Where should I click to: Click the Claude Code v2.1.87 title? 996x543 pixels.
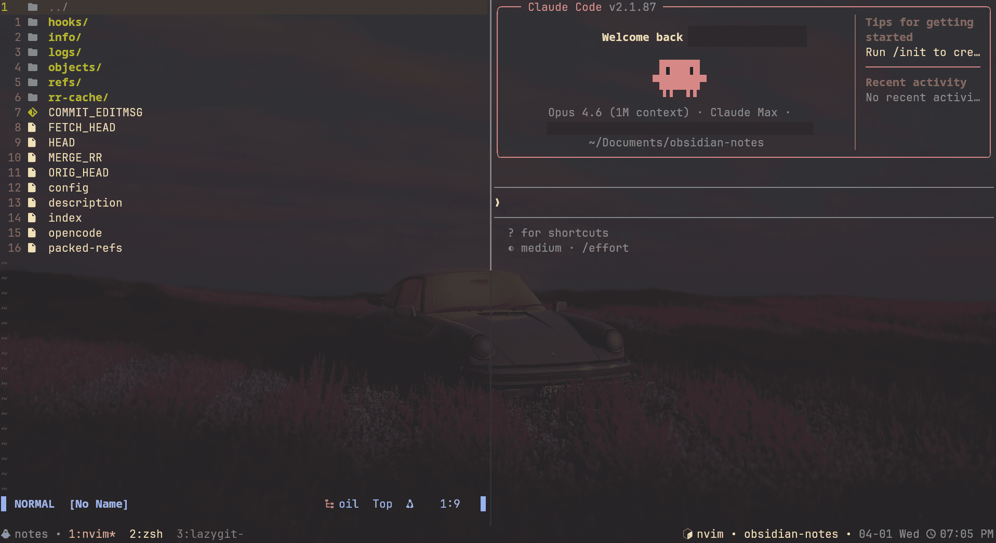pos(592,7)
